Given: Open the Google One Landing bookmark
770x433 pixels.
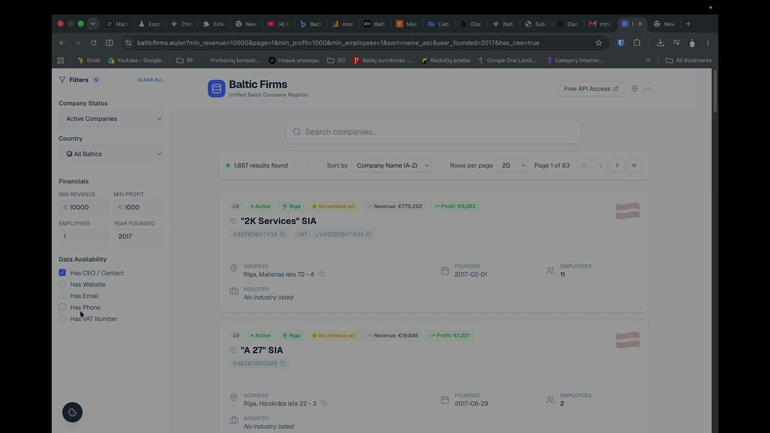Looking at the screenshot, I should [x=507, y=60].
